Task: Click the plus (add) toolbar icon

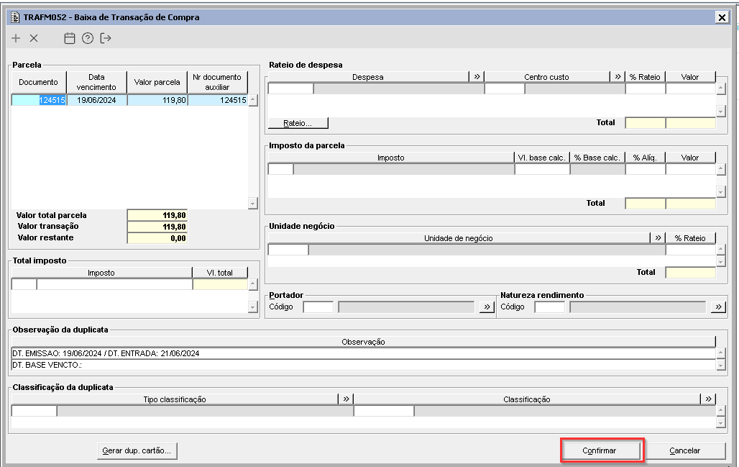Action: point(16,38)
